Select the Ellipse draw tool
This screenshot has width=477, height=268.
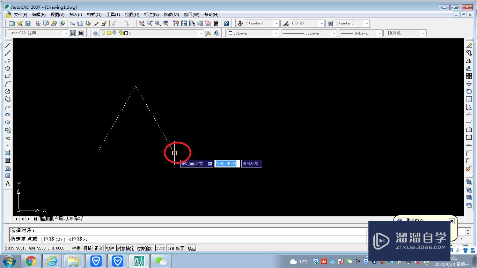(x=8, y=114)
